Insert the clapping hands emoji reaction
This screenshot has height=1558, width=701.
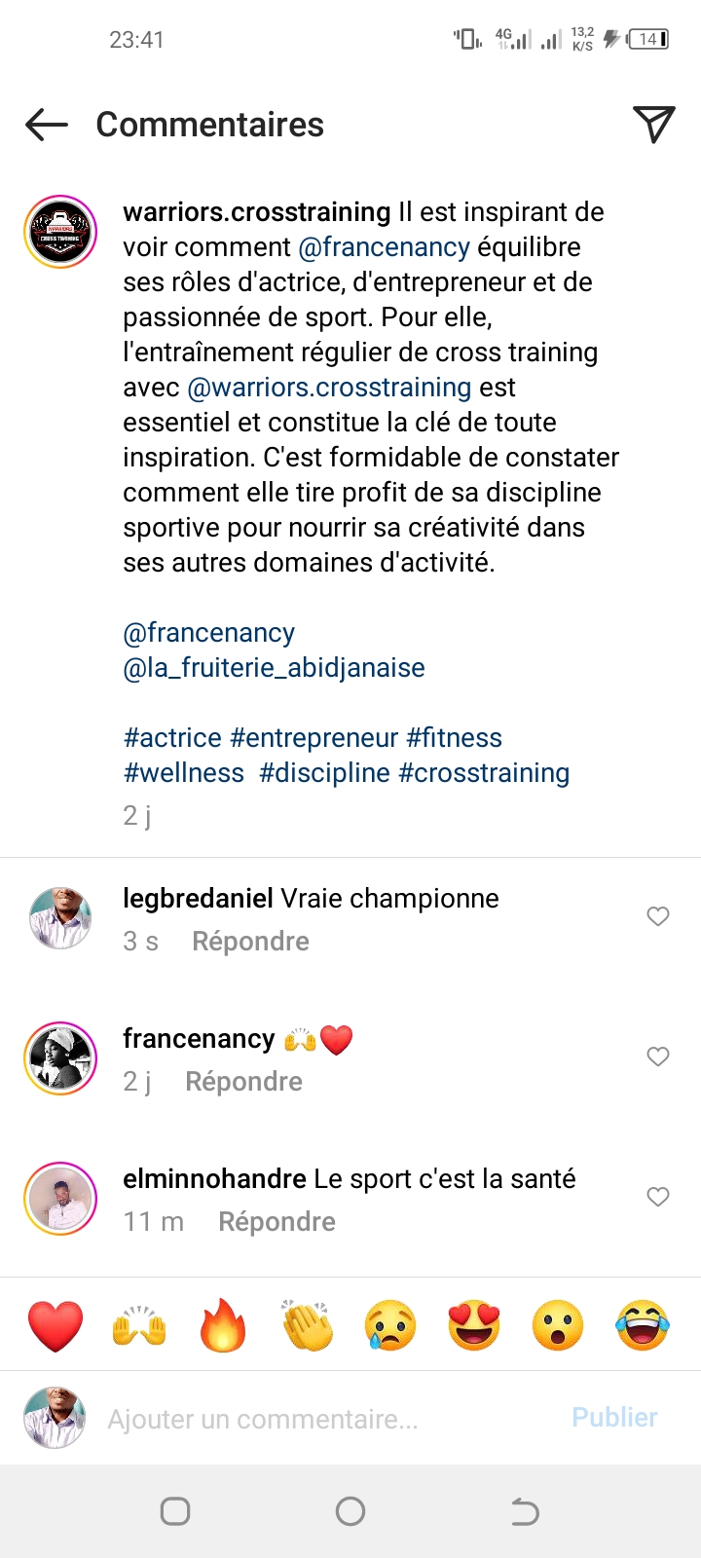[307, 1325]
